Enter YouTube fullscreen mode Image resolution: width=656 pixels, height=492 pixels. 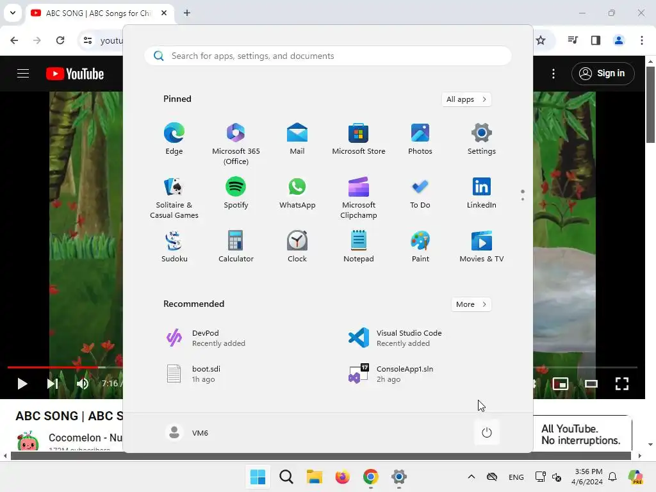tap(622, 384)
